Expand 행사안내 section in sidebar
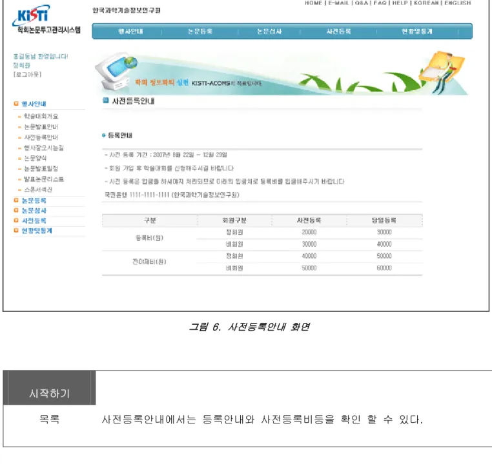Image resolution: width=492 pixels, height=475 pixels. tap(34, 104)
